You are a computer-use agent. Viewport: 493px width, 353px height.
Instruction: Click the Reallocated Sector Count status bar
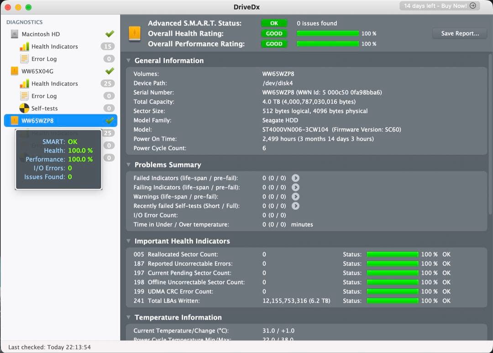(393, 254)
